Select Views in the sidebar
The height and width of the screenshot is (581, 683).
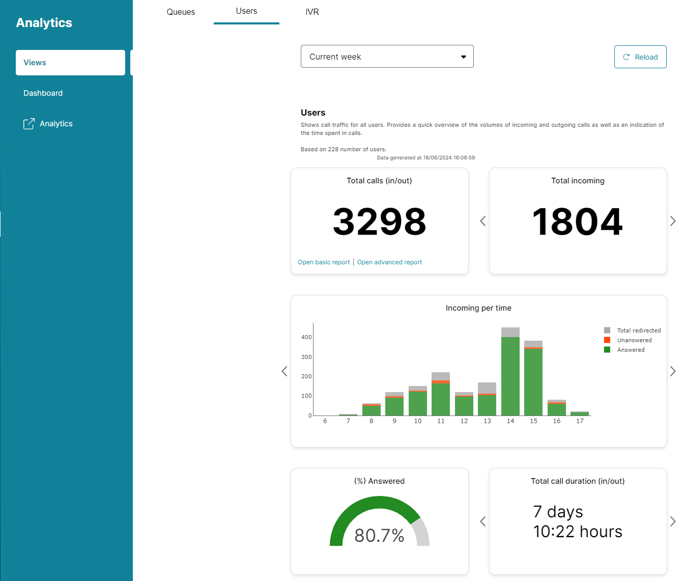tap(70, 63)
